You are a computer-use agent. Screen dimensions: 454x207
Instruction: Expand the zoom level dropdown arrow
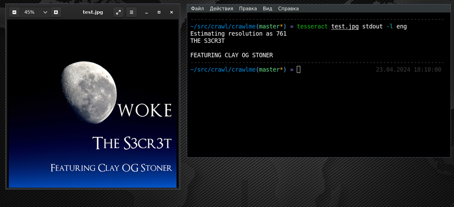(45, 12)
